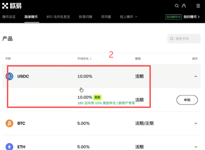Screen dimensions: 205x150
Task: Click the ETH coin name
Action: 21,147
